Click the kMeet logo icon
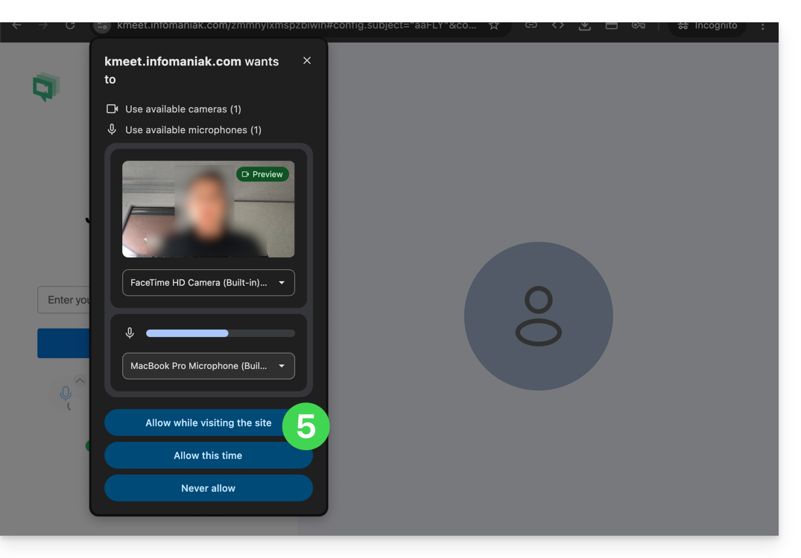 point(45,87)
